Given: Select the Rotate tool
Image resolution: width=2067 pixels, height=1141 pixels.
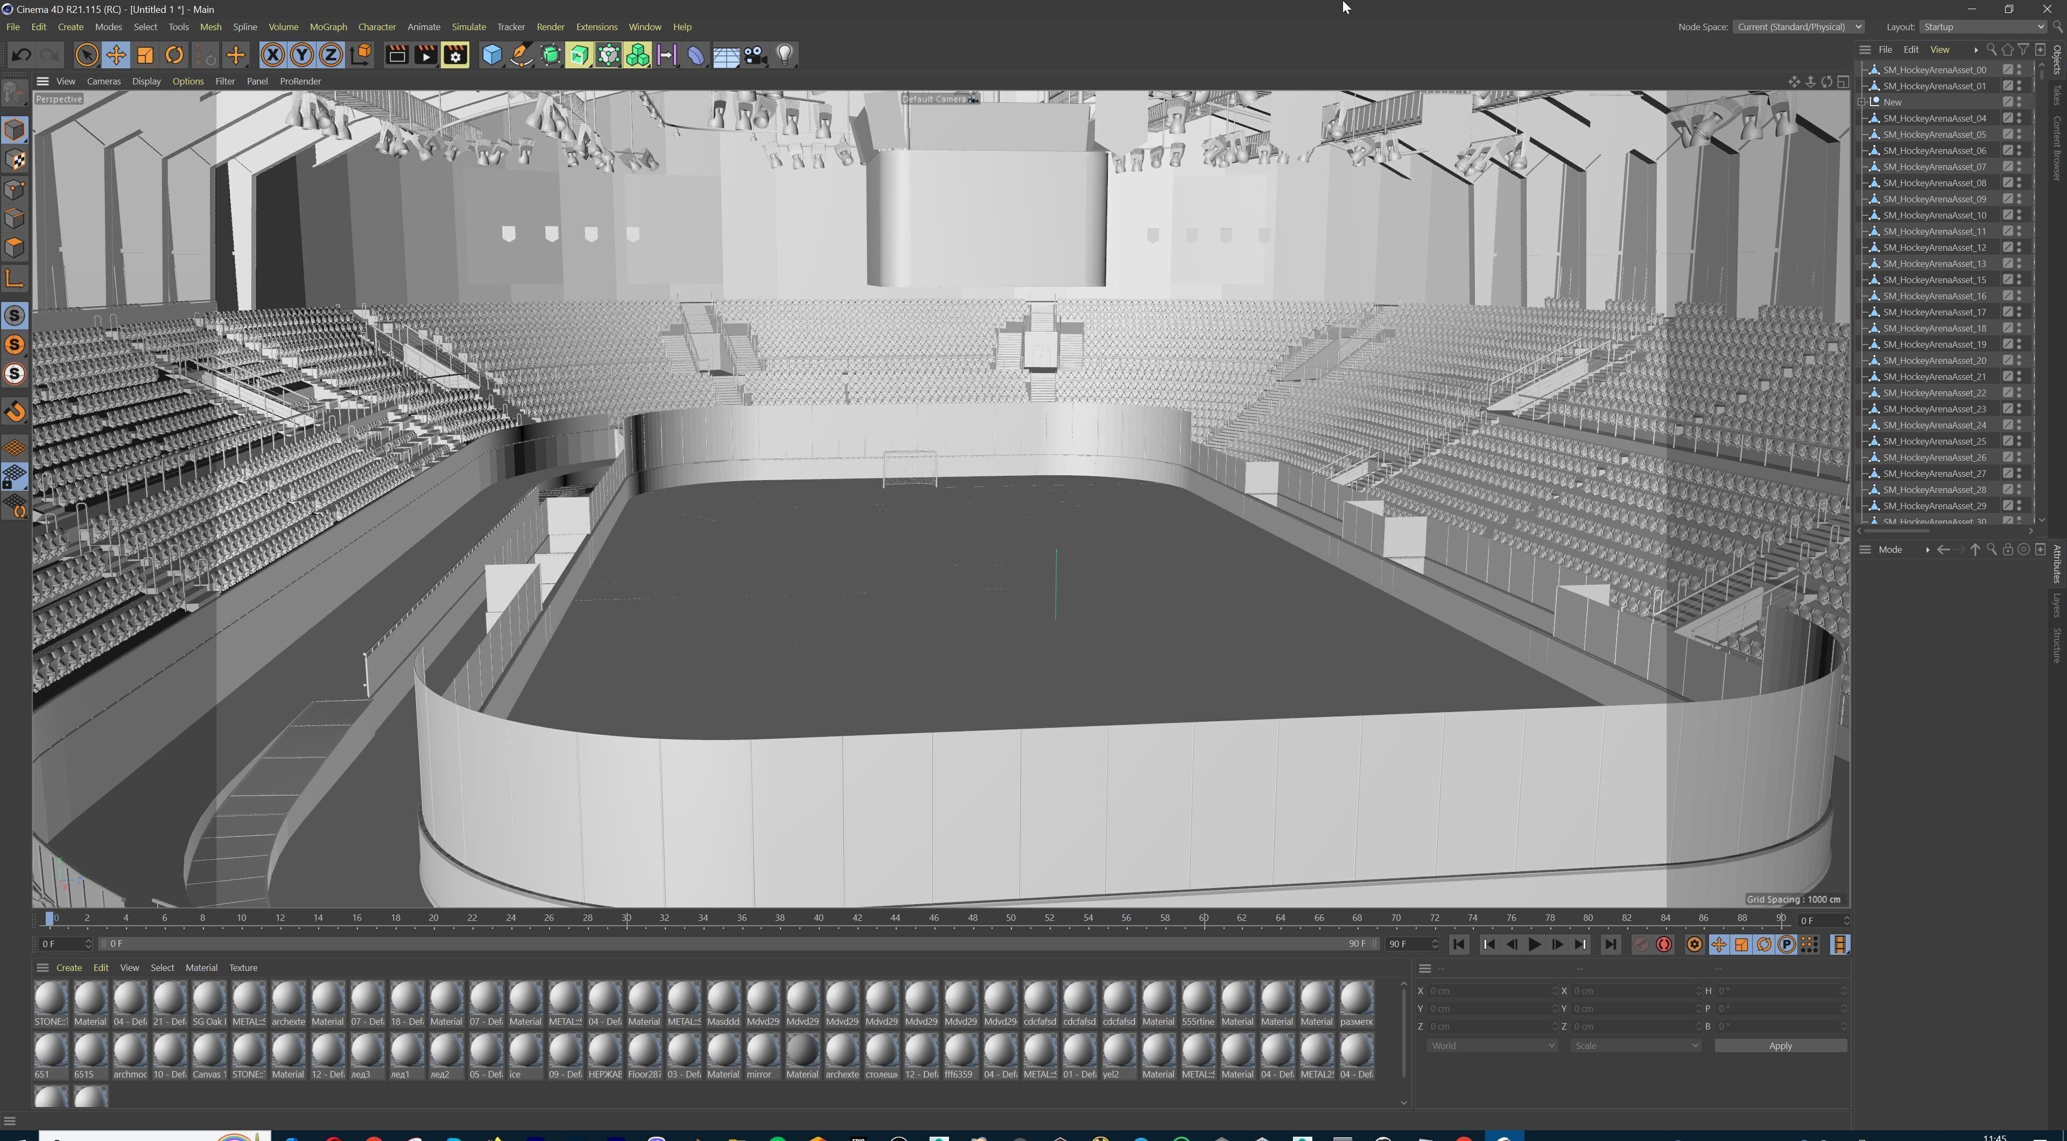Looking at the screenshot, I should click(x=174, y=54).
